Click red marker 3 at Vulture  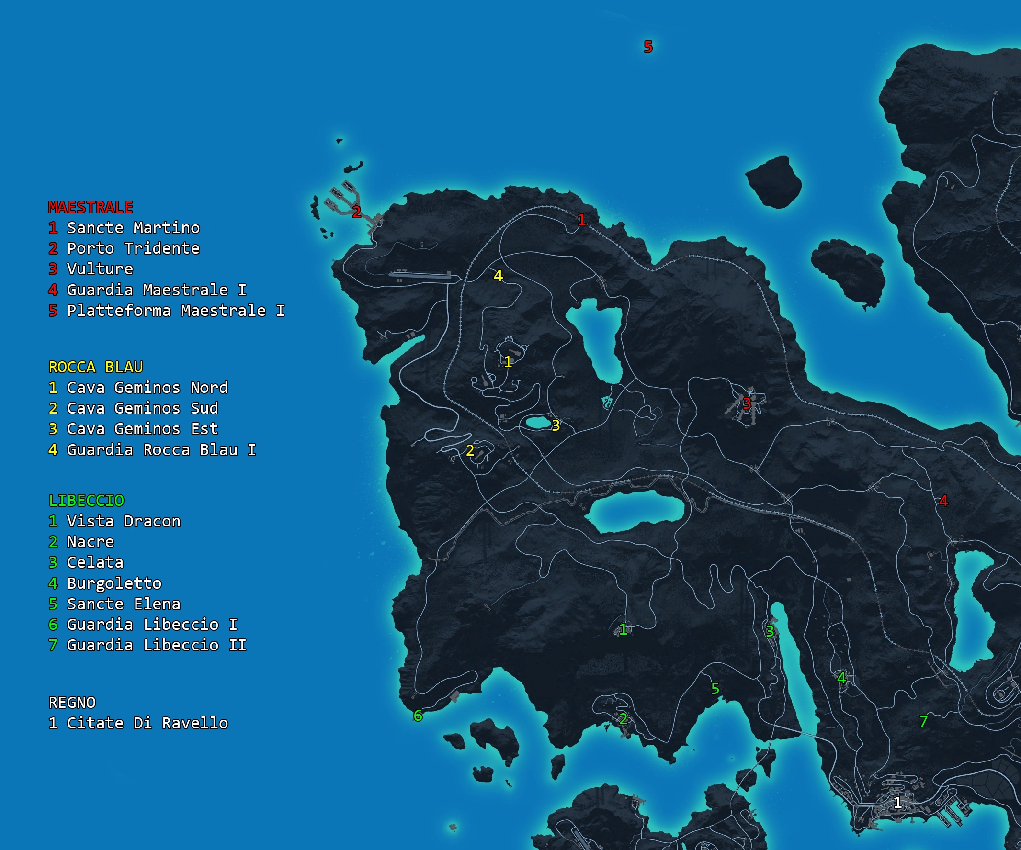point(746,403)
